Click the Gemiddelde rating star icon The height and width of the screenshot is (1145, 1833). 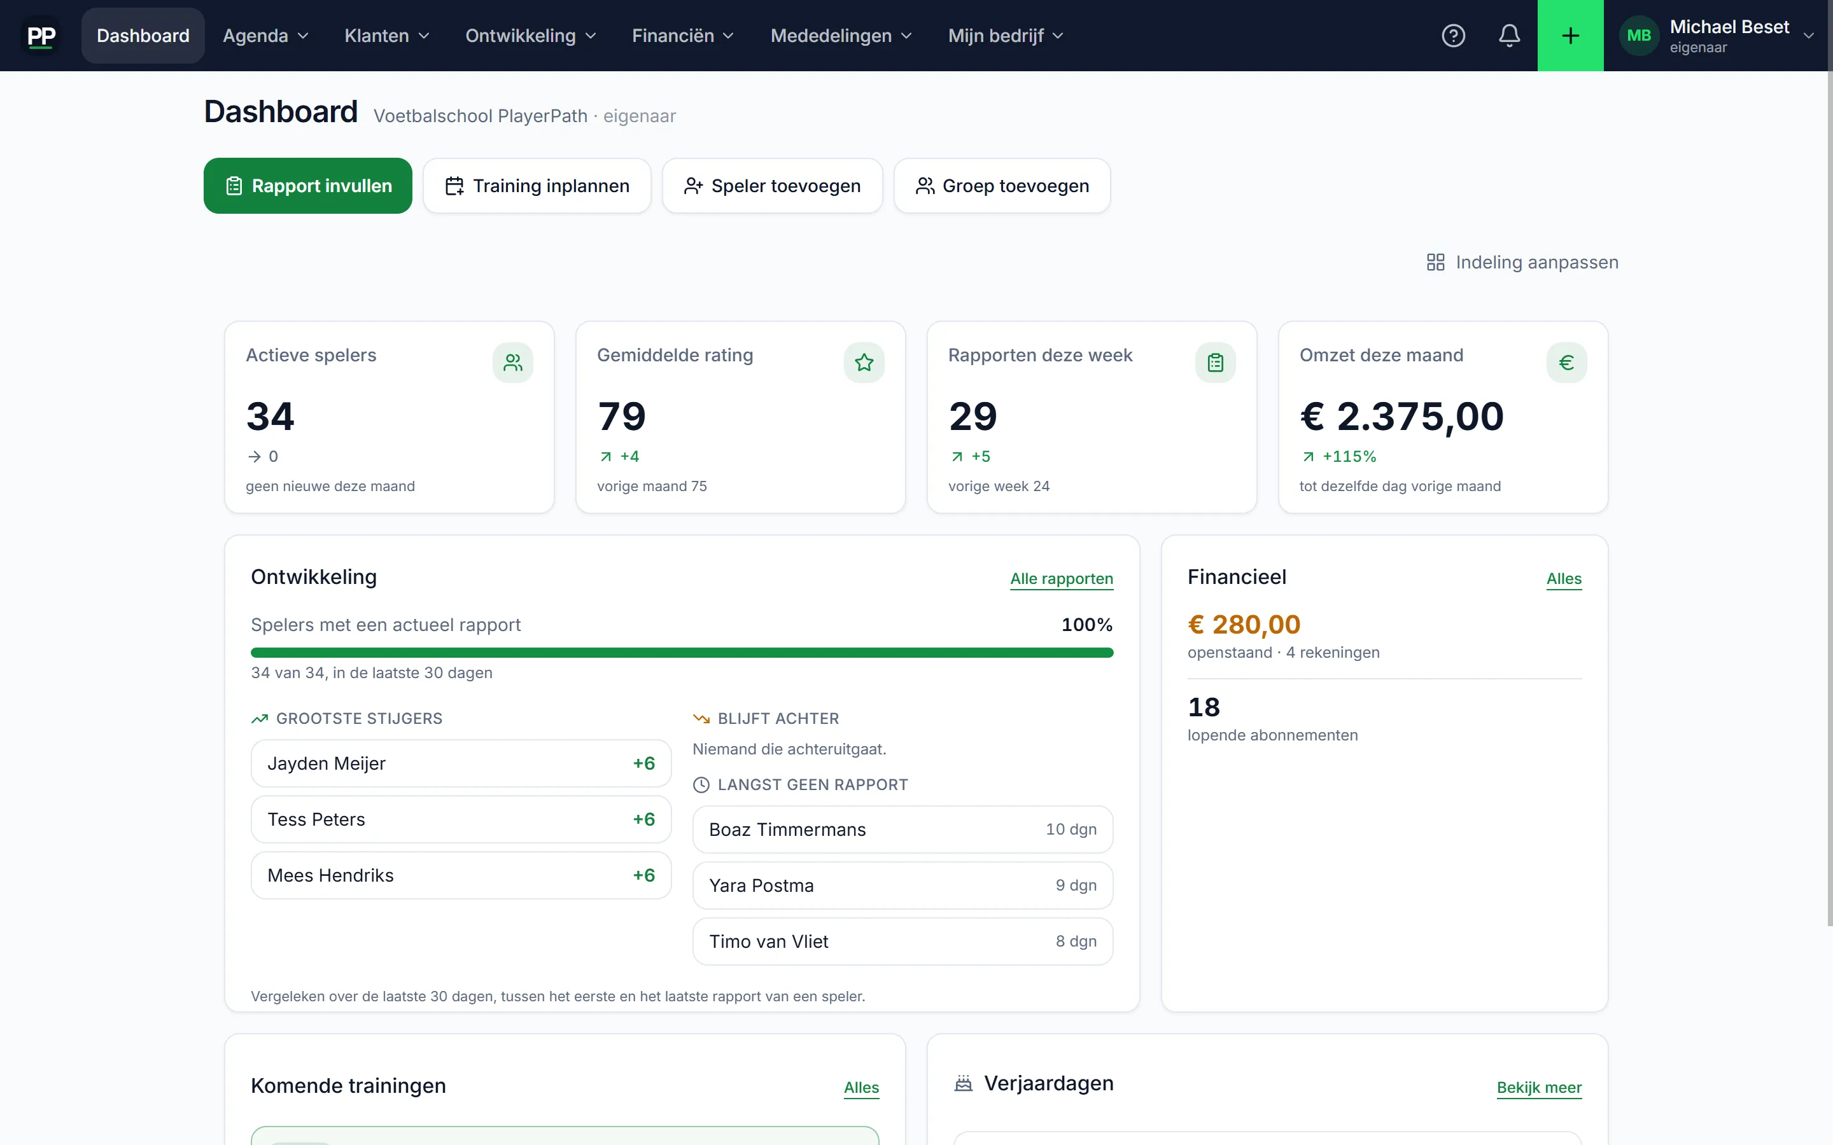[x=864, y=363]
